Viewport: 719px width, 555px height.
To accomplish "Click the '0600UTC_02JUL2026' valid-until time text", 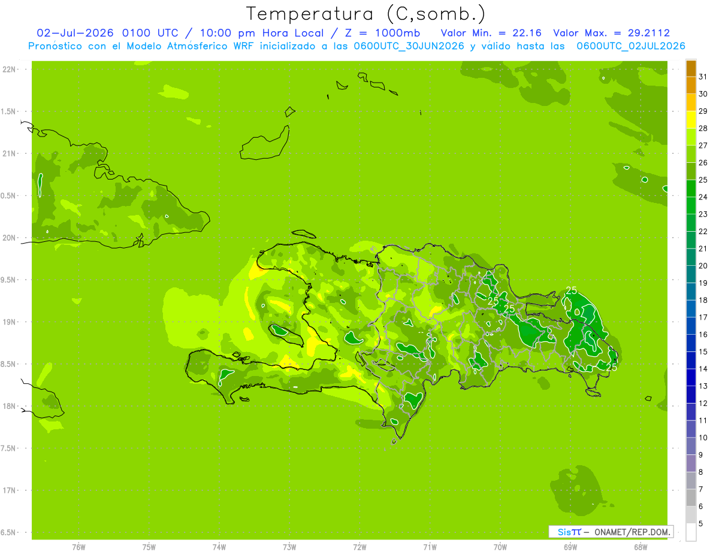I will click(631, 46).
